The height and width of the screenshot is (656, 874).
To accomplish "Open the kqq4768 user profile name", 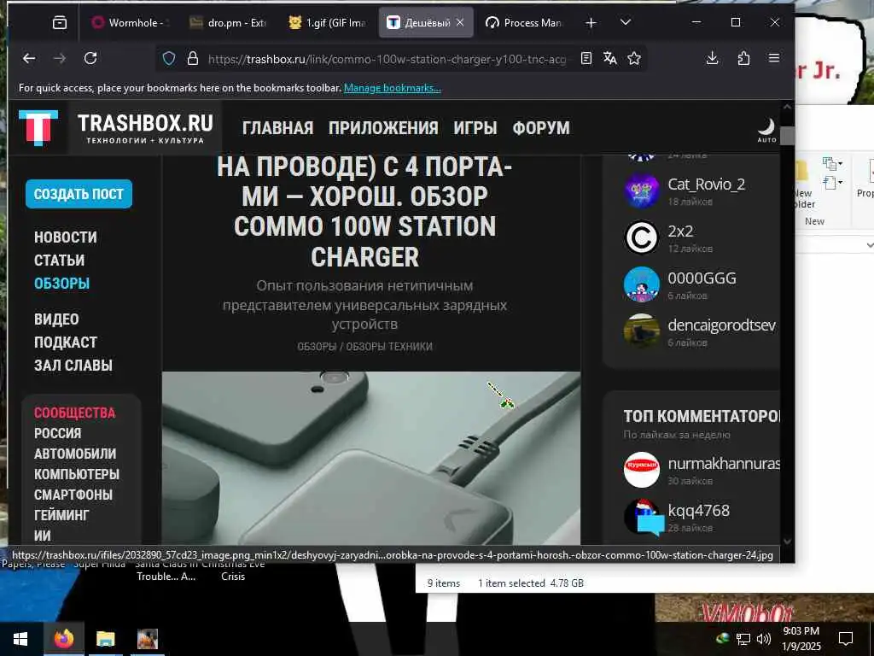I will [x=698, y=510].
